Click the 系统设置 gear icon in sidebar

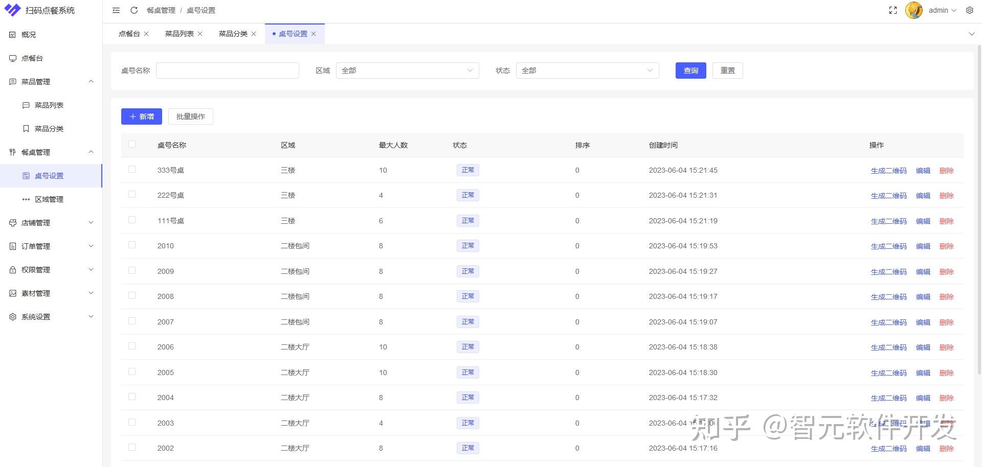[12, 317]
